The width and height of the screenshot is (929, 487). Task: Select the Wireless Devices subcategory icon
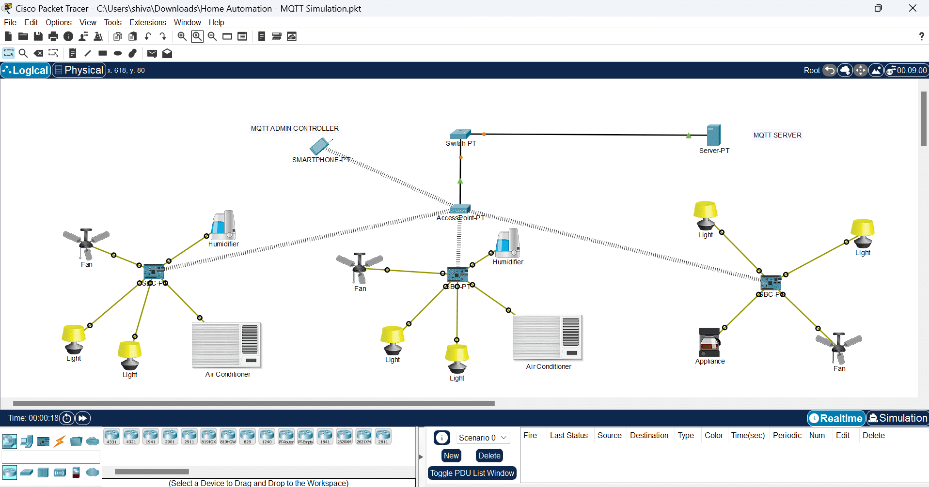[x=60, y=472]
